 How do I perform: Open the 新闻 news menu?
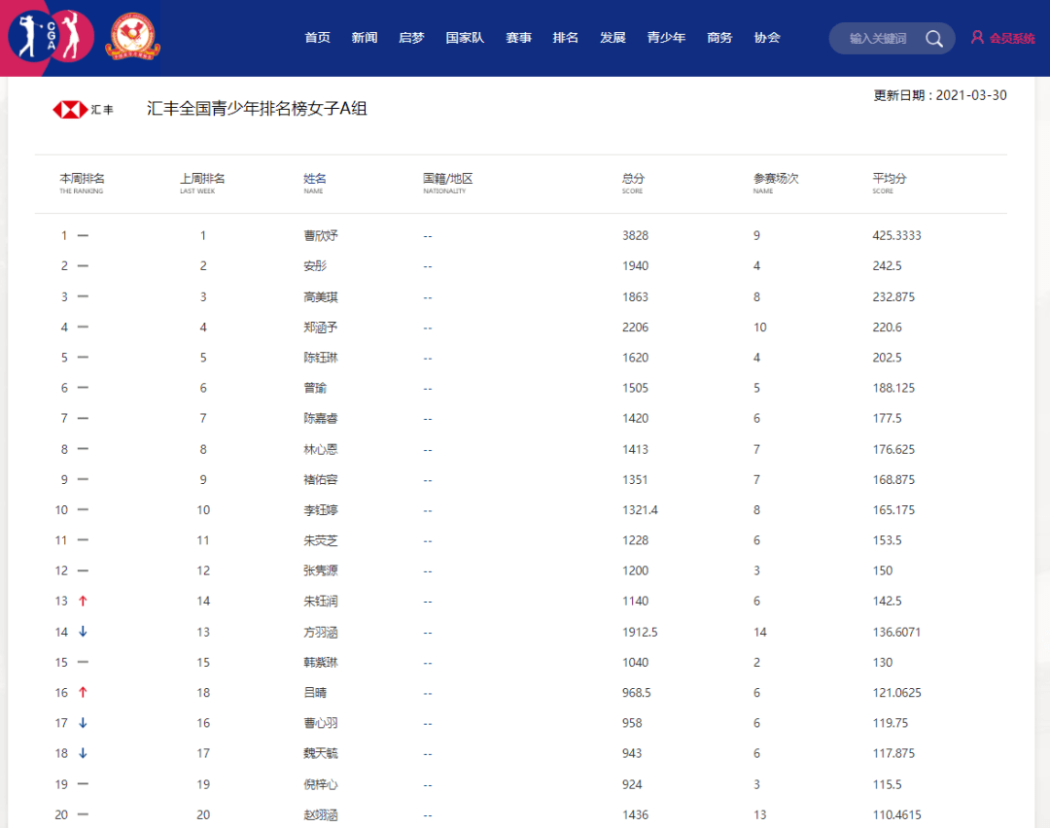point(365,38)
